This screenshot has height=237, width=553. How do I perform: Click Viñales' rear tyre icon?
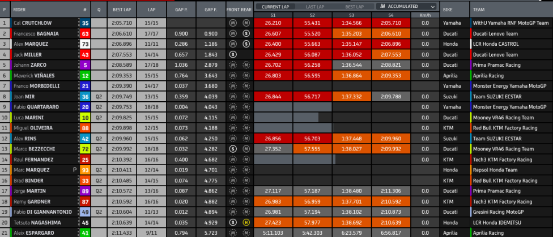coord(246,75)
